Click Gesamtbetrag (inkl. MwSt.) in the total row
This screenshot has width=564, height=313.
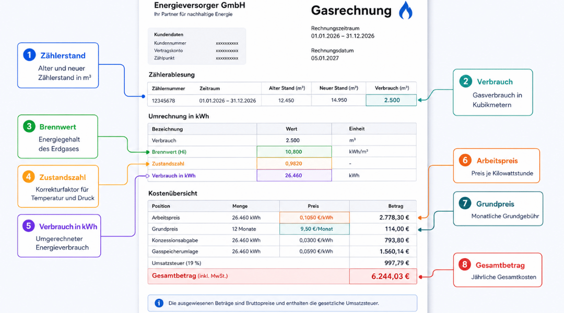(190, 276)
